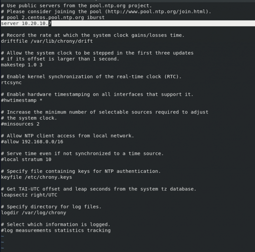Screen dimensions: 255x252
Task: Click the #minsources 2 line
Action: [x=20, y=124]
